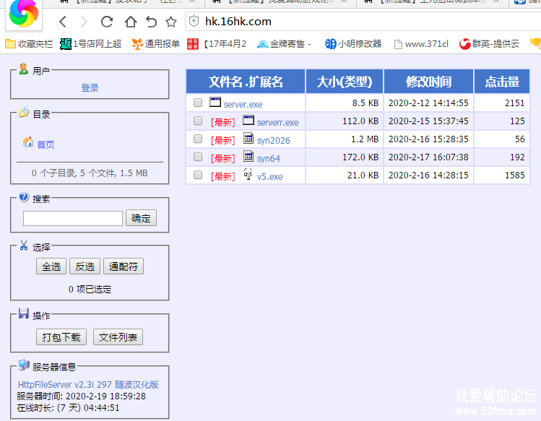Open the serverr.exe file link

277,122
